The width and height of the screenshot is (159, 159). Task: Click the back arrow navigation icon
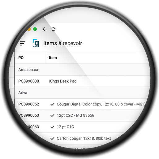click(x=45, y=29)
